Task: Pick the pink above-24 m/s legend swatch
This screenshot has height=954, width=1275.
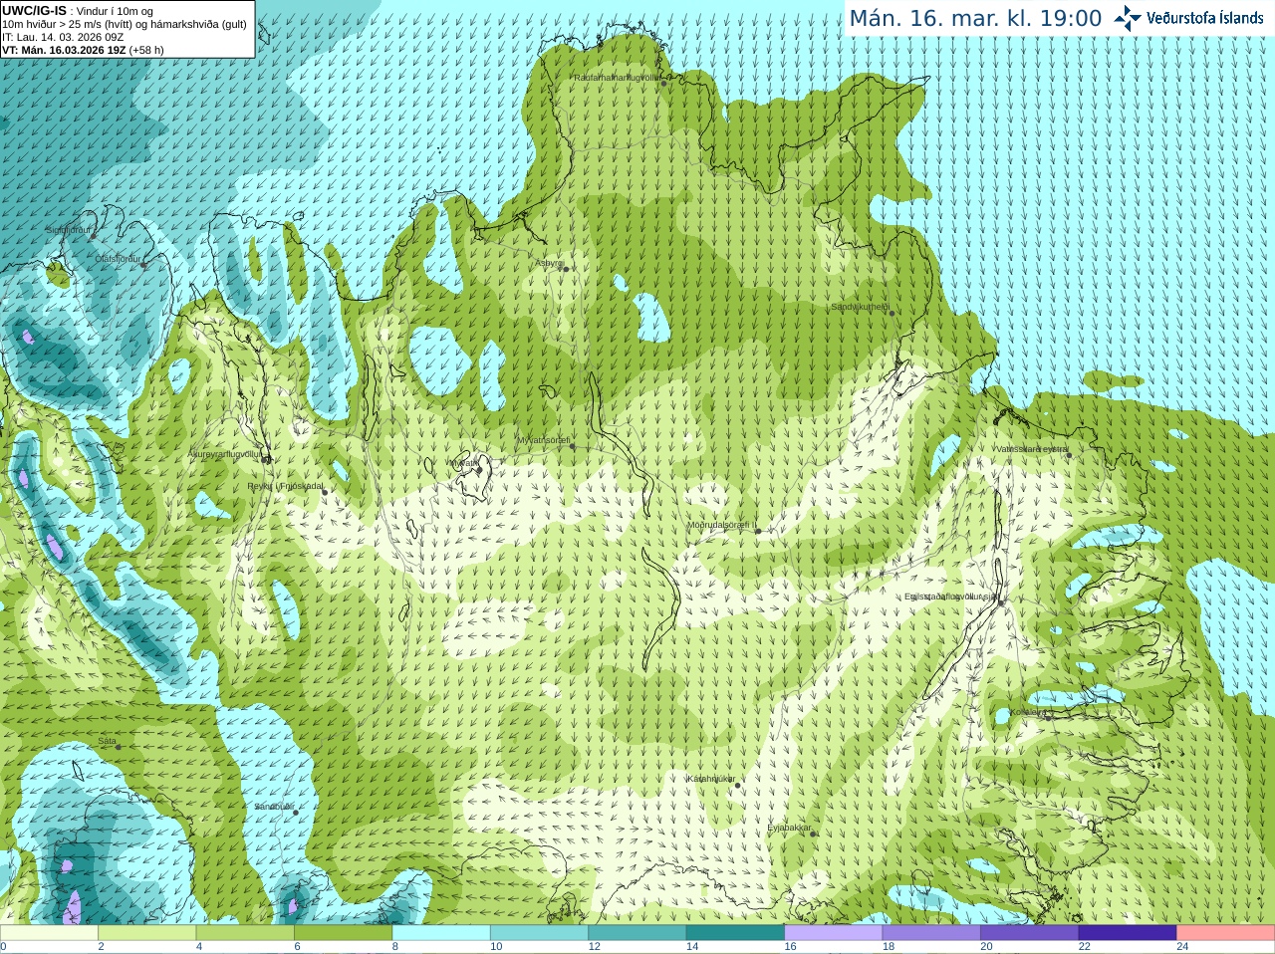Action: [1226, 933]
